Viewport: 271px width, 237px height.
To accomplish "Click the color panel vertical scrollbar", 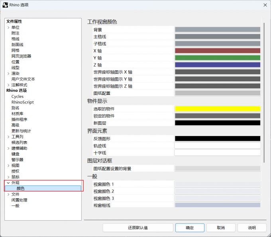I will tap(264, 93).
